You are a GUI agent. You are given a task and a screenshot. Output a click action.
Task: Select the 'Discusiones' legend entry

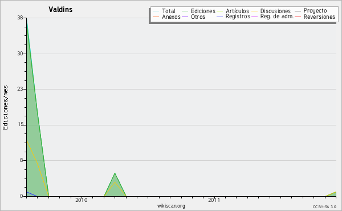tap(275, 11)
